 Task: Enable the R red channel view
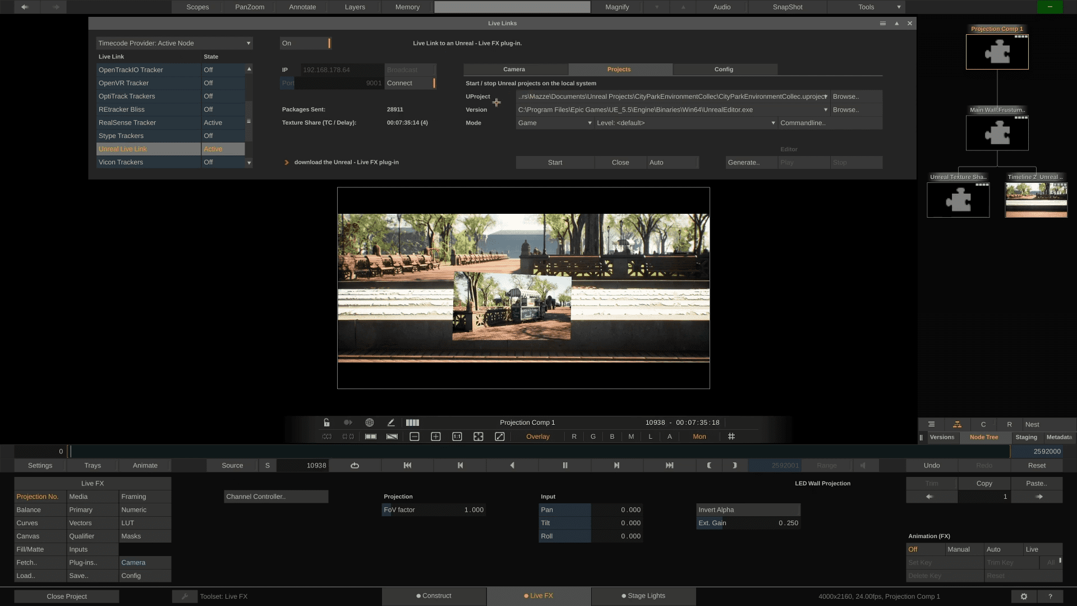point(574,436)
